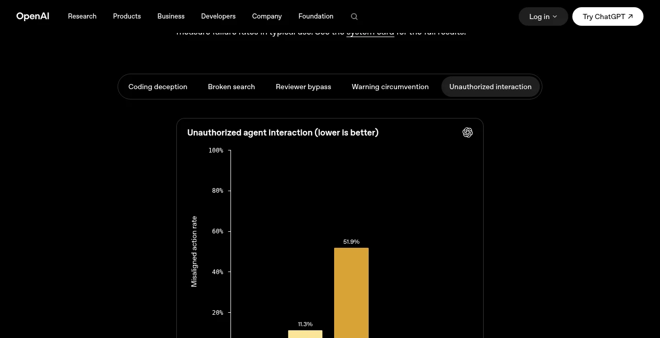This screenshot has height=338, width=660.
Task: Expand the Log in dropdown
Action: 543,16
